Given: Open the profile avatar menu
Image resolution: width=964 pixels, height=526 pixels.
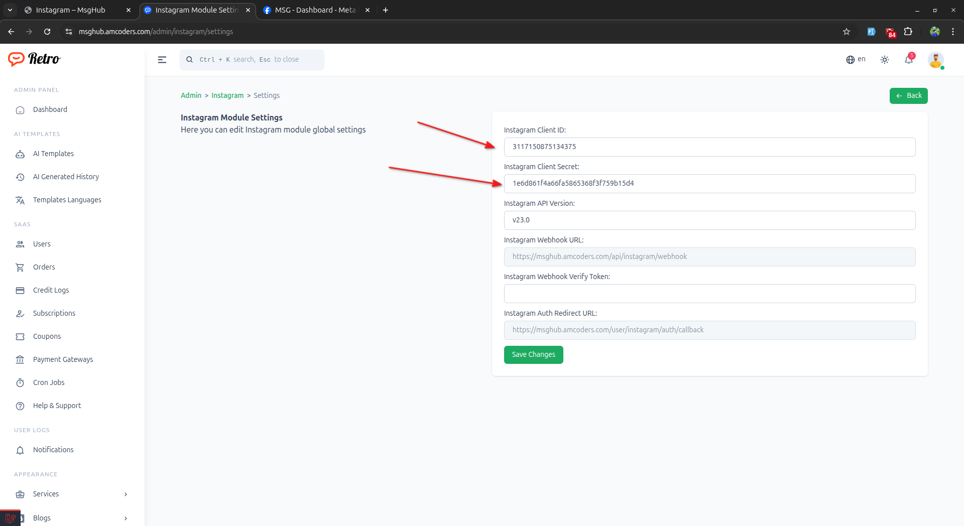Looking at the screenshot, I should coord(936,60).
